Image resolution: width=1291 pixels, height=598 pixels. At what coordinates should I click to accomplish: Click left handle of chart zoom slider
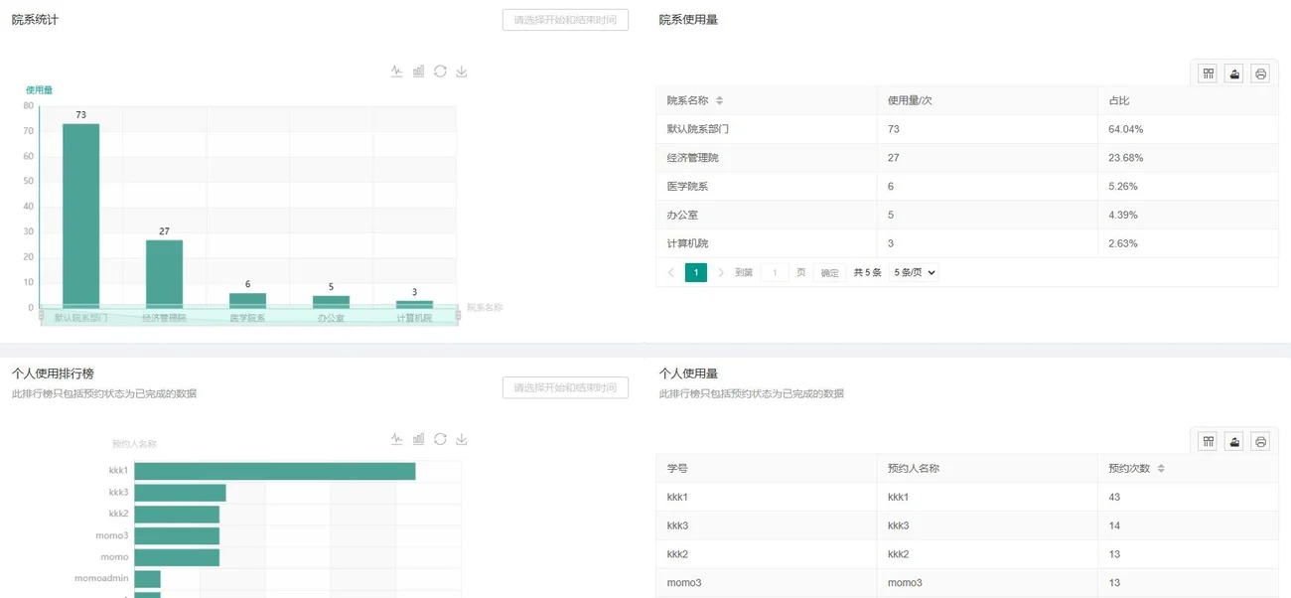click(41, 315)
